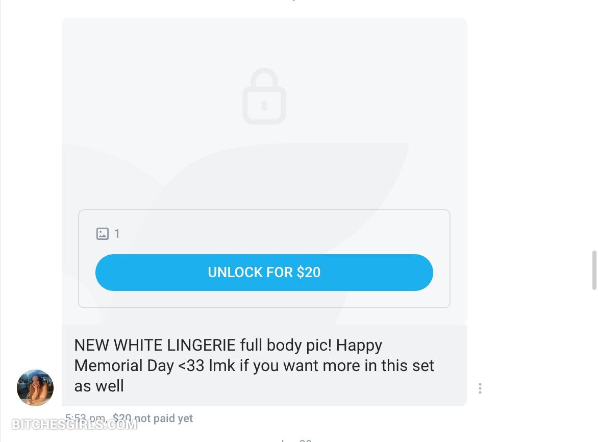Click the padlock icon on locked media
598x442 pixels.
tap(264, 96)
